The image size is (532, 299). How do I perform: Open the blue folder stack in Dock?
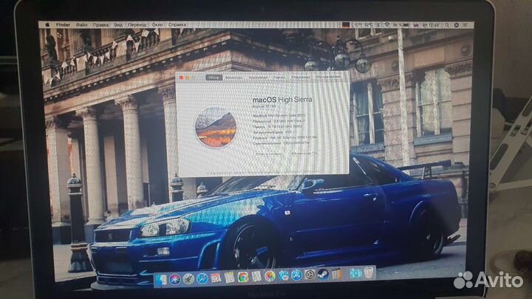point(355,273)
